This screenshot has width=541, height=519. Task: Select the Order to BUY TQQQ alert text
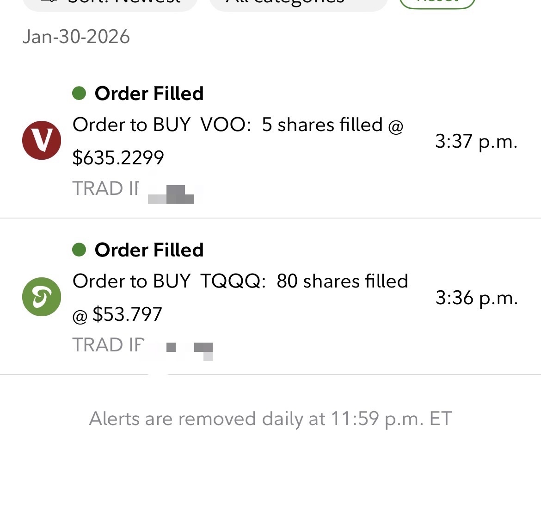(240, 297)
